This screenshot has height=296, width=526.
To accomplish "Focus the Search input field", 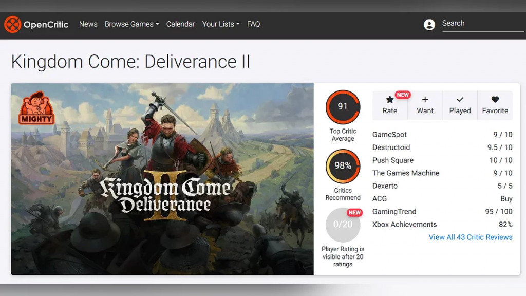I will (x=483, y=24).
